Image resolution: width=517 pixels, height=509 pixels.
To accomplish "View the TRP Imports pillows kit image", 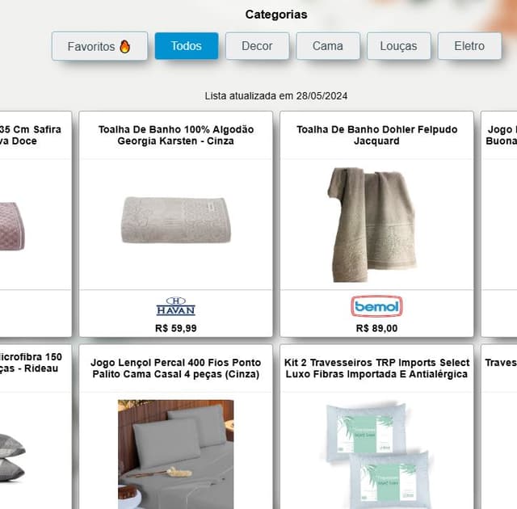I will [377, 455].
